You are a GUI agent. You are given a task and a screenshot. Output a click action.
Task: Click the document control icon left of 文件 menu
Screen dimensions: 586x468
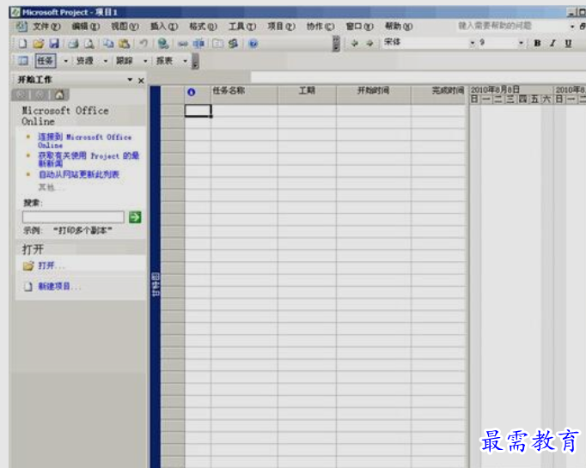coord(21,26)
